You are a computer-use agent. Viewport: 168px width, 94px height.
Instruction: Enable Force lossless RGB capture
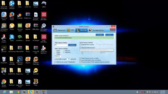tap(80, 62)
